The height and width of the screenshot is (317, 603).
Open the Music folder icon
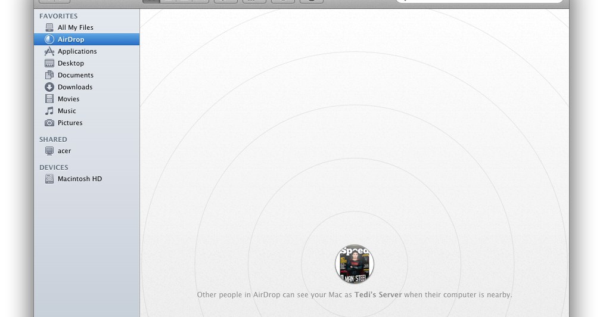point(49,111)
